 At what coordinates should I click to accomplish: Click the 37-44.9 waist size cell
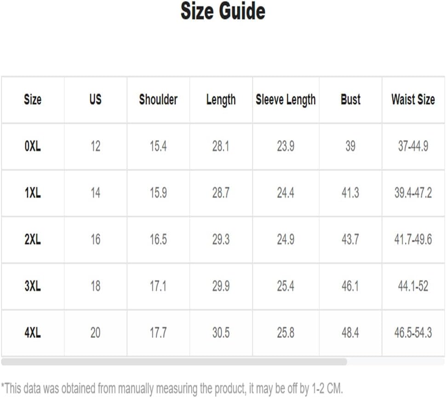(x=413, y=146)
